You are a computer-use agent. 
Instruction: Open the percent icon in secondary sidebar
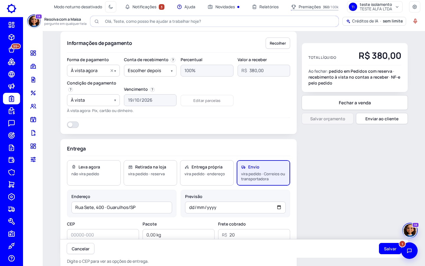[x=33, y=93]
